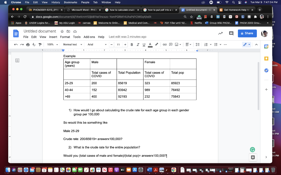Screen dimensions: 281x175
Task: Open the Normal text style dropdown
Action: click(x=72, y=44)
